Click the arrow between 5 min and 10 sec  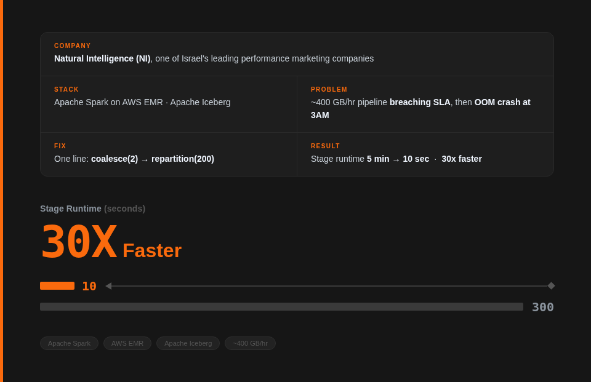tap(396, 160)
